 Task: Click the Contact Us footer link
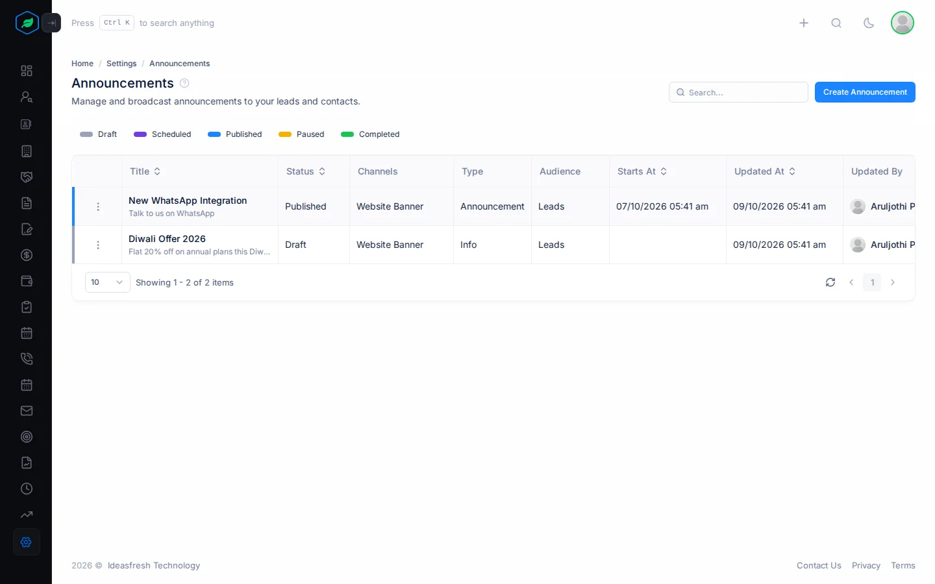click(819, 566)
